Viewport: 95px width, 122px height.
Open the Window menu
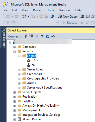(x=65, y=10)
